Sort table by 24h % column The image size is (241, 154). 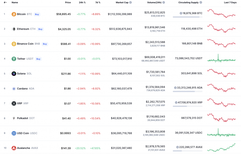point(82,2)
